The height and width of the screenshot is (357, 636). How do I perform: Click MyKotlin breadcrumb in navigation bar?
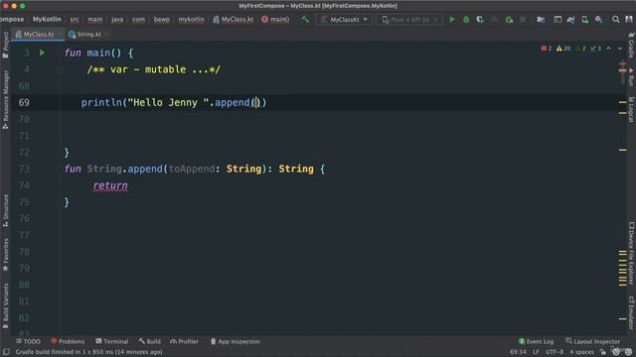pyautogui.click(x=47, y=19)
